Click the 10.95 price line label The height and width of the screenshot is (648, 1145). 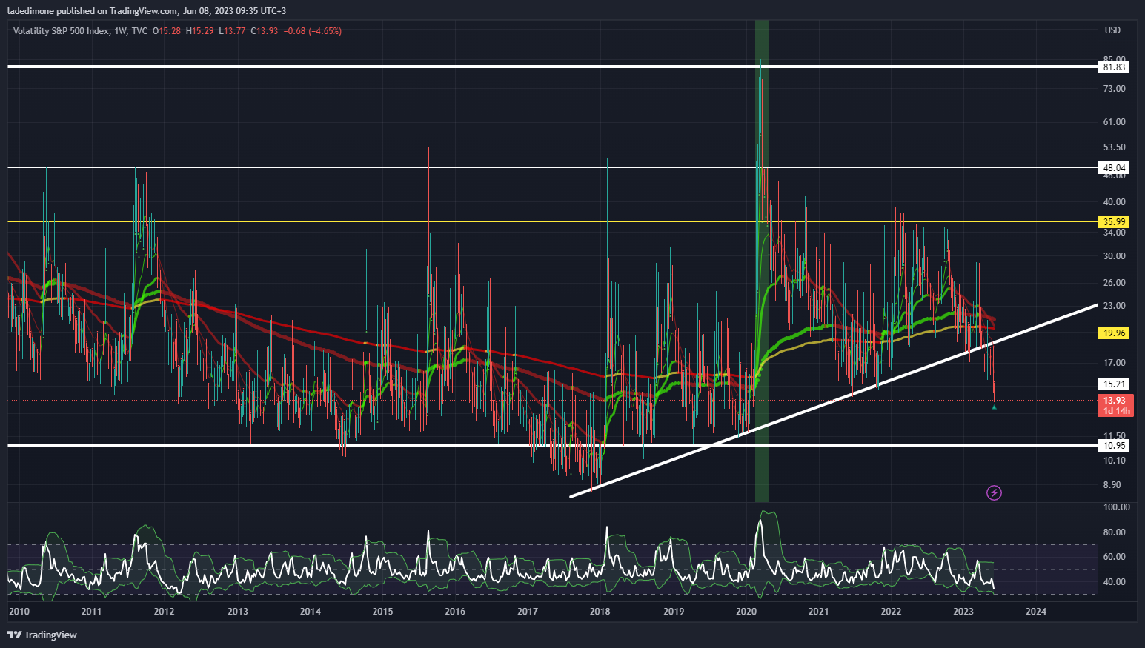(1114, 445)
